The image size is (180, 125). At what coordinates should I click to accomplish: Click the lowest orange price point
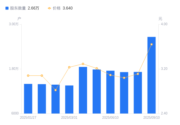point(56,90)
